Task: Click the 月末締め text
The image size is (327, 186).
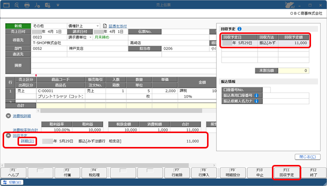Action: pos(102,37)
